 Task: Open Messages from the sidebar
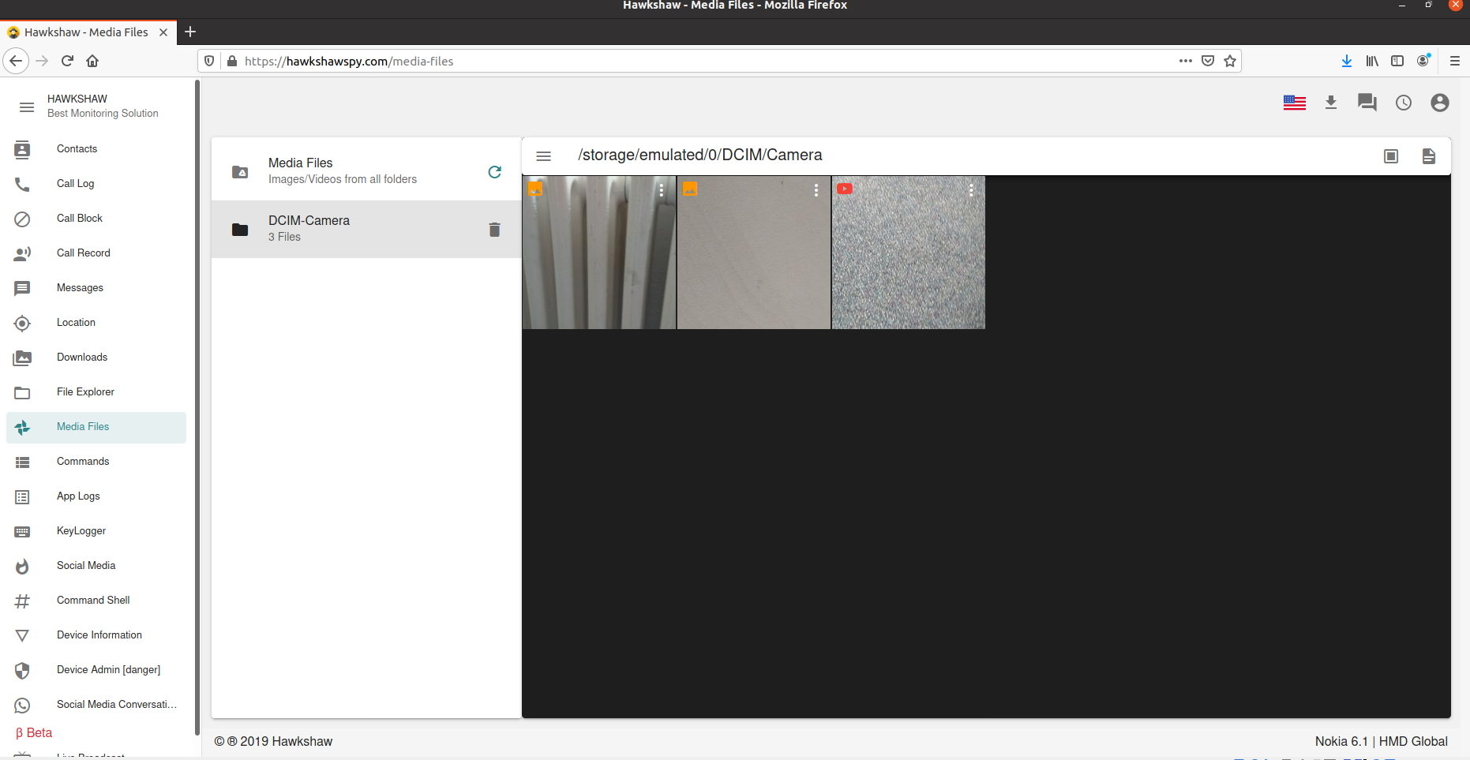[x=96, y=287]
